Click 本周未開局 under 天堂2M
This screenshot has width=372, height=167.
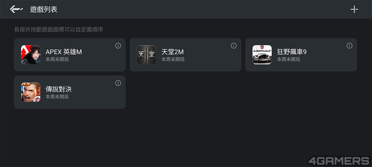173,59
